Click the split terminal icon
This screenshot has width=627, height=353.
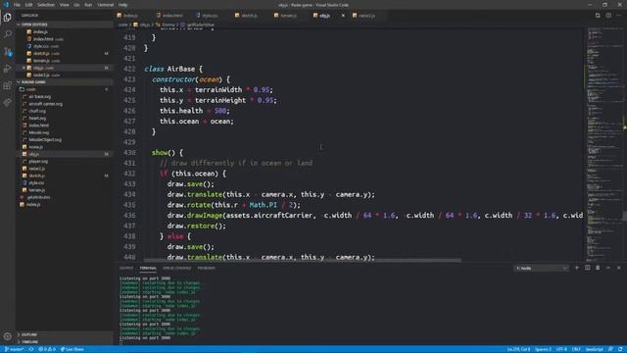(x=587, y=268)
